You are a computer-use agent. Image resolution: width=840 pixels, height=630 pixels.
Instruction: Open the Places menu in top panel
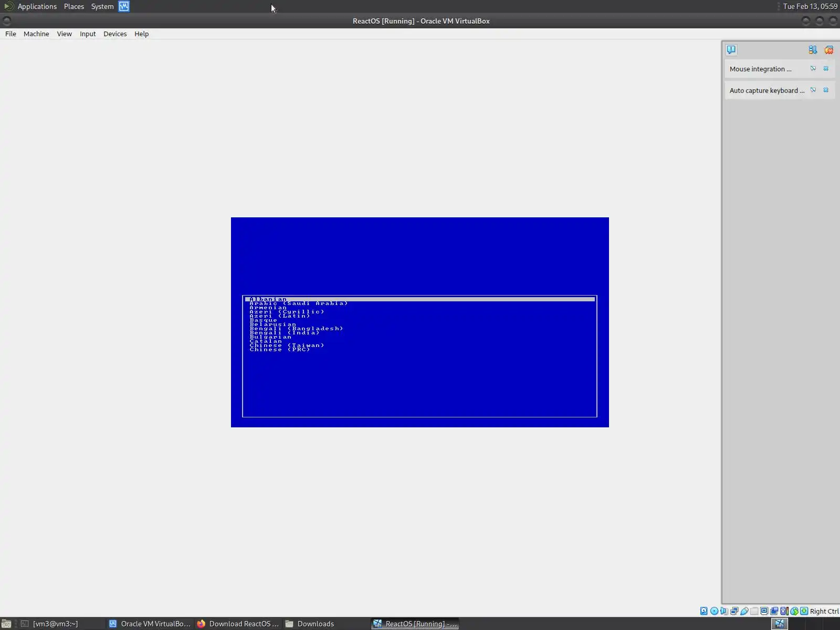[x=74, y=6]
